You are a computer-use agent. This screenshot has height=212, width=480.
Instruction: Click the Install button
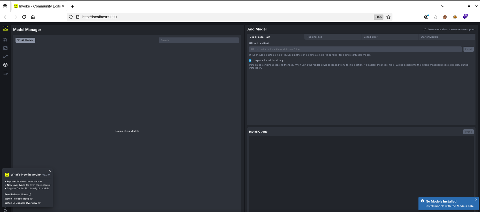[x=468, y=49]
